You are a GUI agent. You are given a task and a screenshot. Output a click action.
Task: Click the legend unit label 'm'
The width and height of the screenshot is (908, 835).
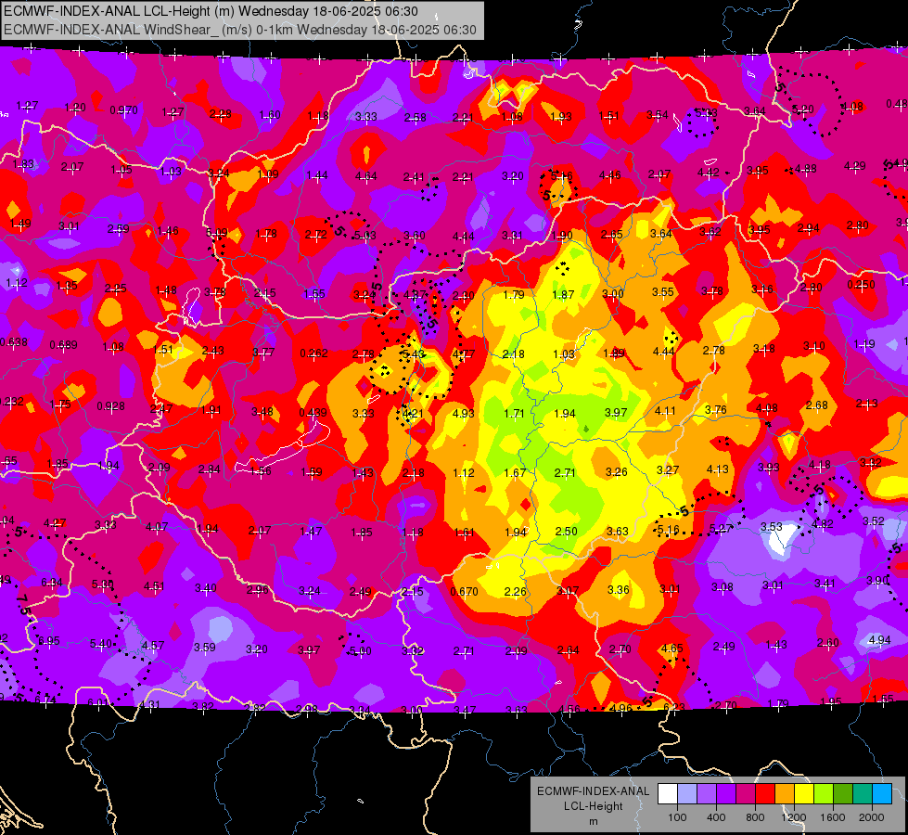click(593, 822)
